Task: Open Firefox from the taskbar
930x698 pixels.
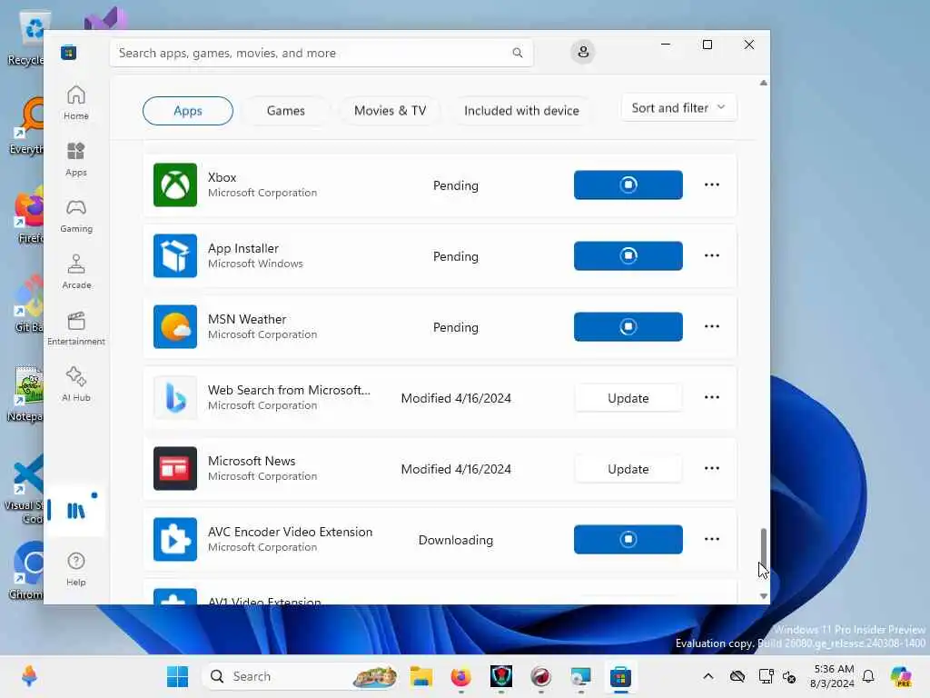Action: click(460, 676)
